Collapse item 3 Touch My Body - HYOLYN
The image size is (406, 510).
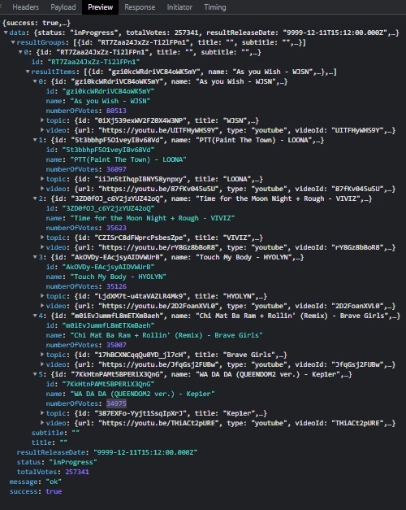click(35, 257)
